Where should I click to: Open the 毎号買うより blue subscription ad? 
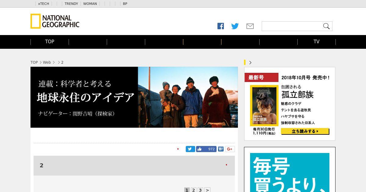(290, 172)
